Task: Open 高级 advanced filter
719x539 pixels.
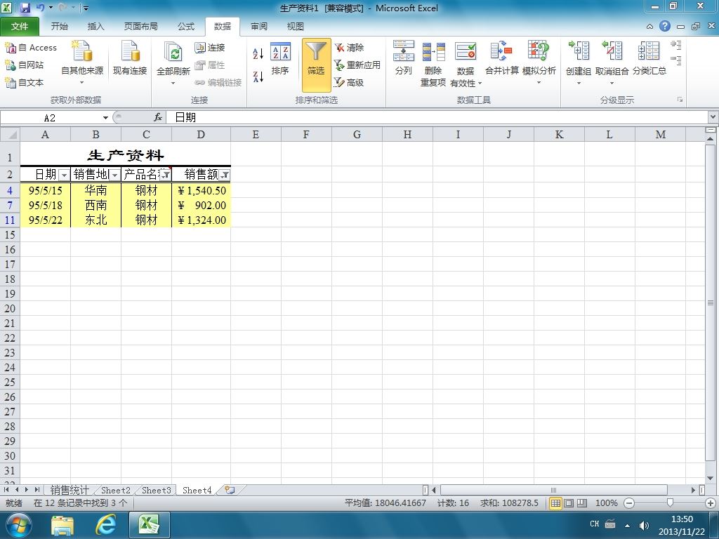Action: (349, 83)
